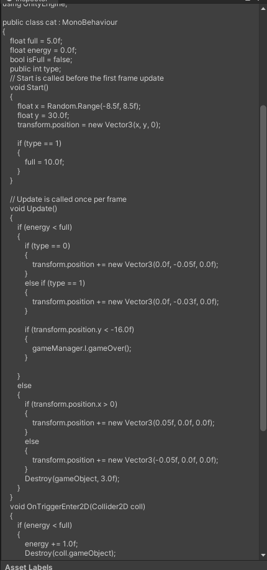This screenshot has height=570, width=267.
Task: Click the Random.Range(-8.5f, 8.5f) line
Action: tap(79, 106)
